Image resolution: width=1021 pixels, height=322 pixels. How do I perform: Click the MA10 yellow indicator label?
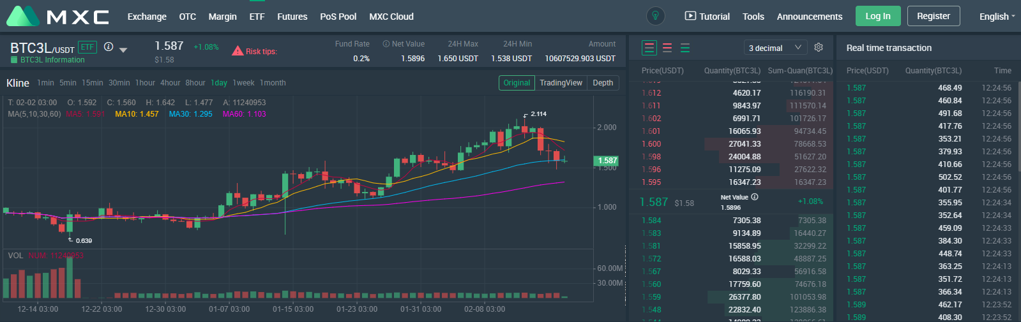pyautogui.click(x=137, y=114)
